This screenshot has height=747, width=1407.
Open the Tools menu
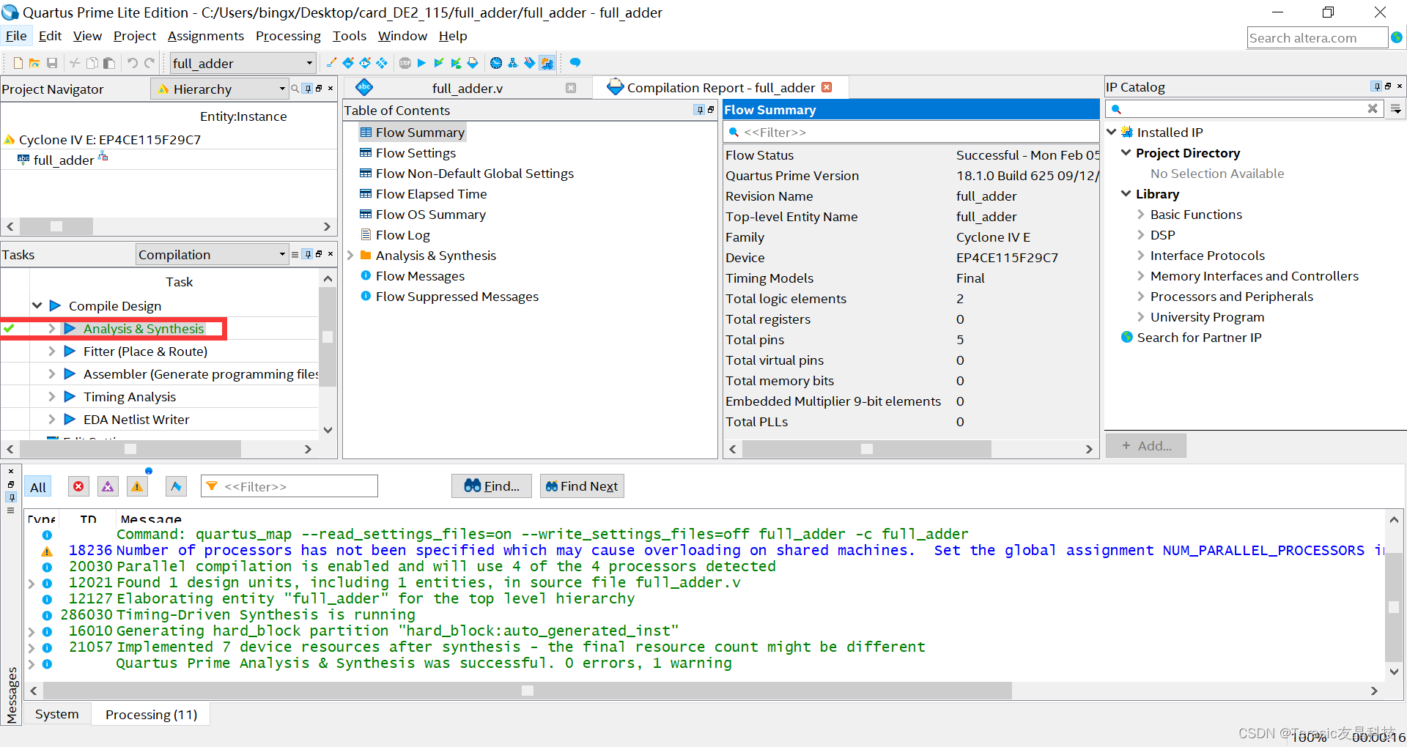pyautogui.click(x=349, y=36)
